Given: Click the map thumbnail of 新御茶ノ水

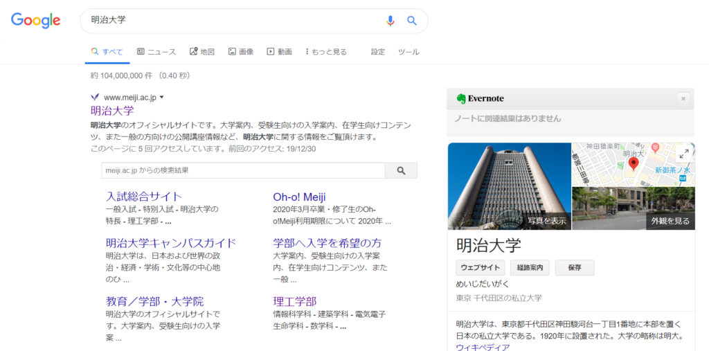Looking at the screenshot, I should click(634, 165).
